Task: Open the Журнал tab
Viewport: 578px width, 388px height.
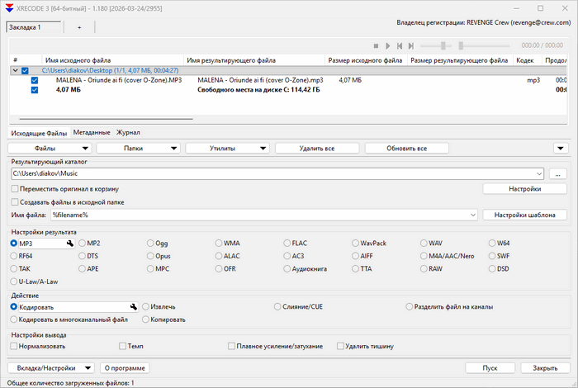Action: coord(128,132)
